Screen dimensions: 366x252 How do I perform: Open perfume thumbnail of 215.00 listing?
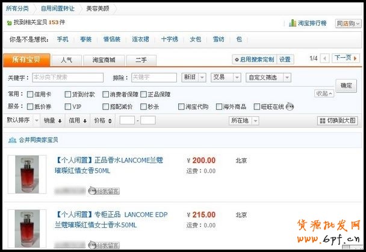point(27,229)
